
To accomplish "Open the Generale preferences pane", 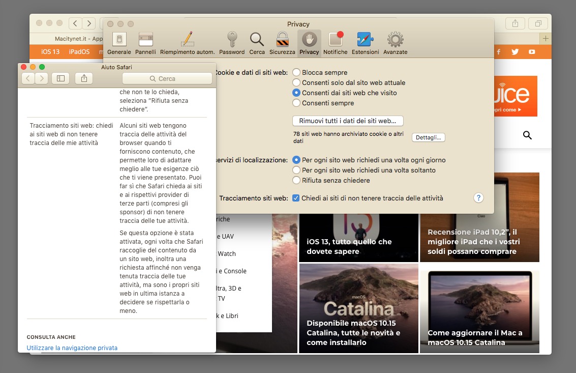I will (119, 42).
